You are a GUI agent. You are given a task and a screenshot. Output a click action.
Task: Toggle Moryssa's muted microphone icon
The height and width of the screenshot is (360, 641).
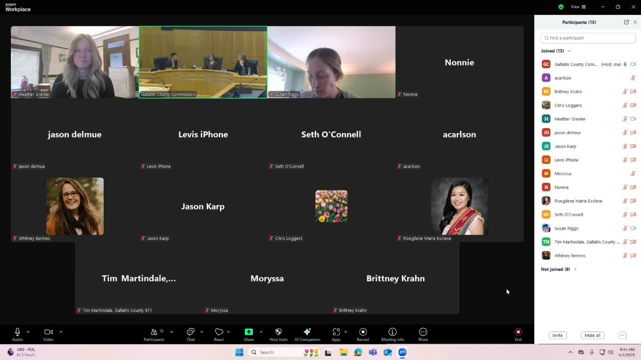coord(633,173)
